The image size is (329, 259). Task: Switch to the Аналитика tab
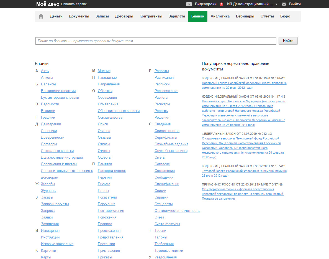coord(220,16)
